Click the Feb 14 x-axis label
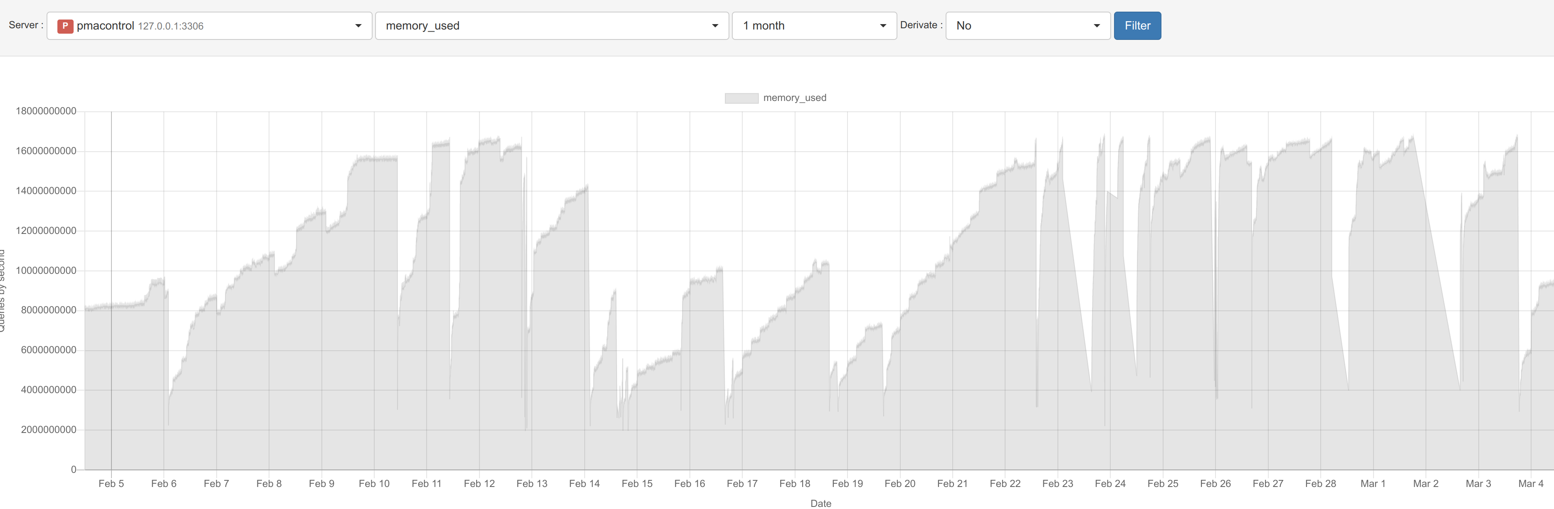Viewport: 1554px width, 509px height. tap(584, 484)
